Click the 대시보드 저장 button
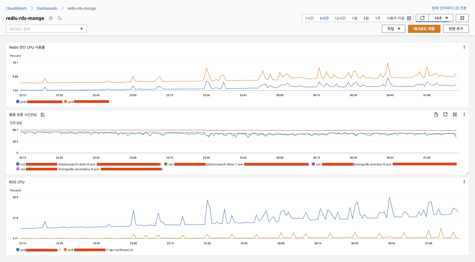The width and height of the screenshot is (475, 262). [x=424, y=29]
